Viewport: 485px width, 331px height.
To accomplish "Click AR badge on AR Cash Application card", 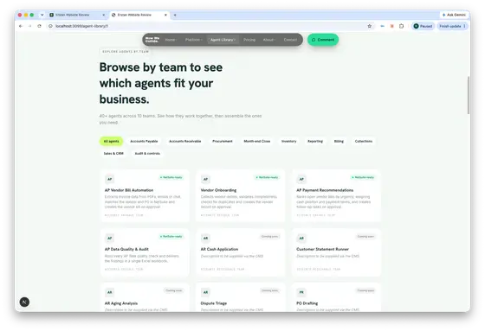I will click(x=206, y=238).
